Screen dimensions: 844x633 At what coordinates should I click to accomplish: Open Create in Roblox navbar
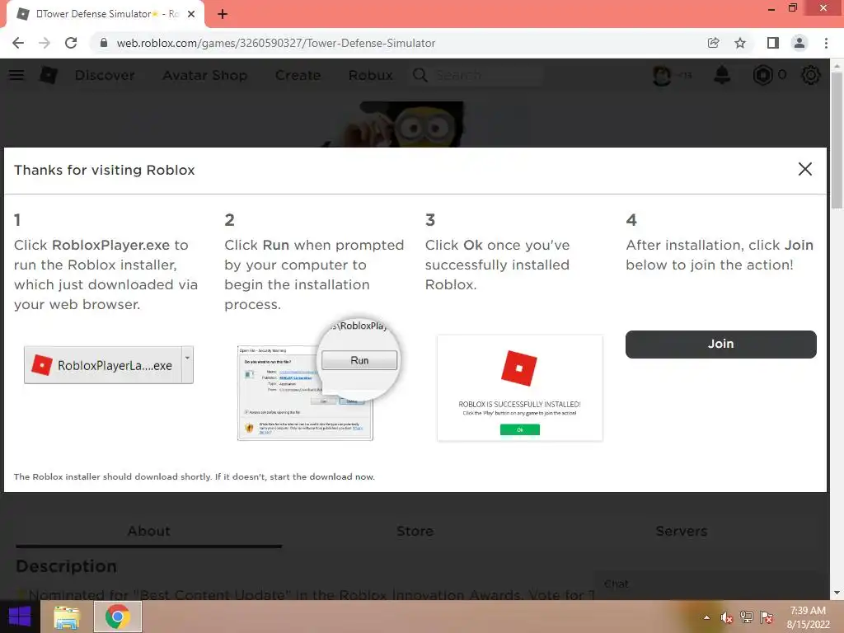pos(298,75)
